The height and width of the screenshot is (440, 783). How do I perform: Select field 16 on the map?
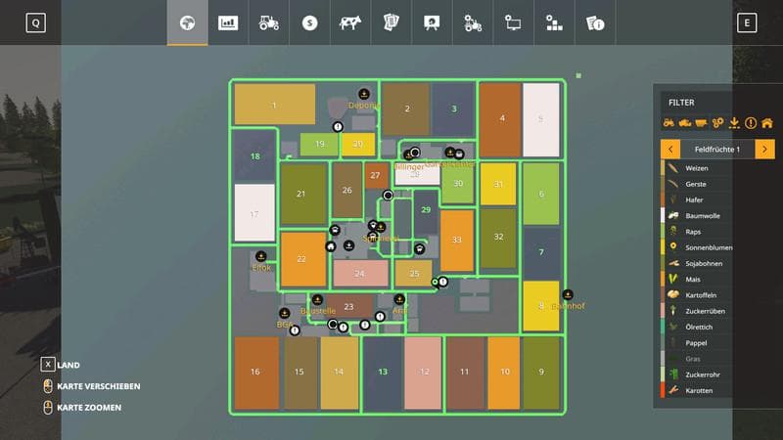click(x=256, y=374)
